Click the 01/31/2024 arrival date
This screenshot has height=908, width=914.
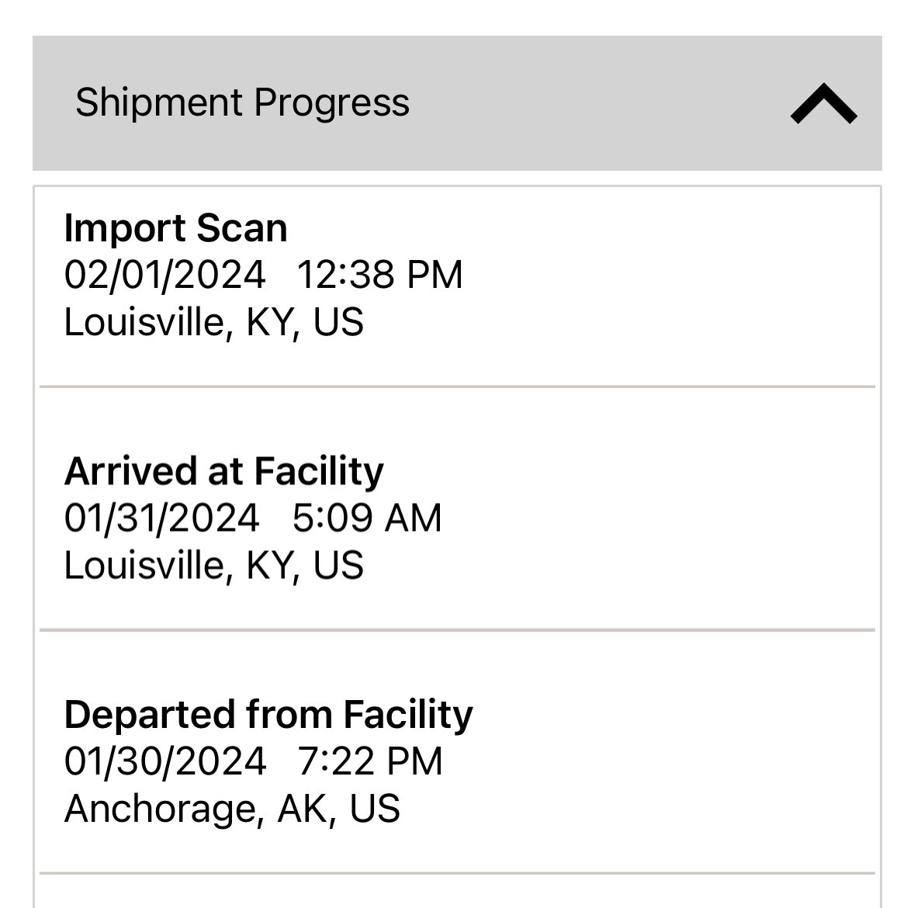161,518
